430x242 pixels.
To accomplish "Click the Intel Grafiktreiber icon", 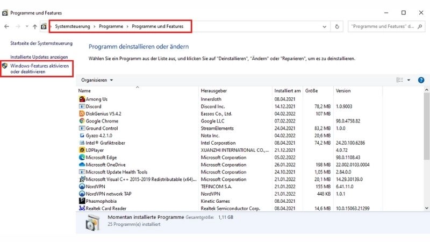I will click(82, 143).
